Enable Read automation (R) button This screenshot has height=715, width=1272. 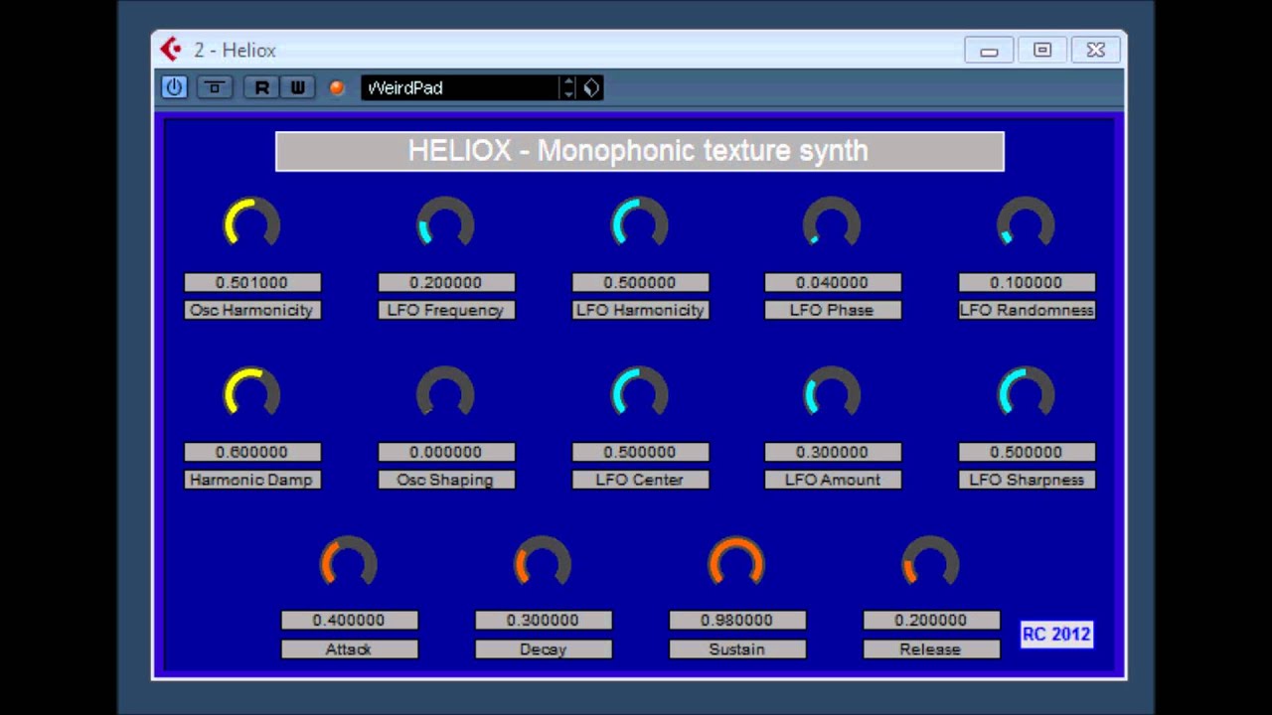(261, 87)
